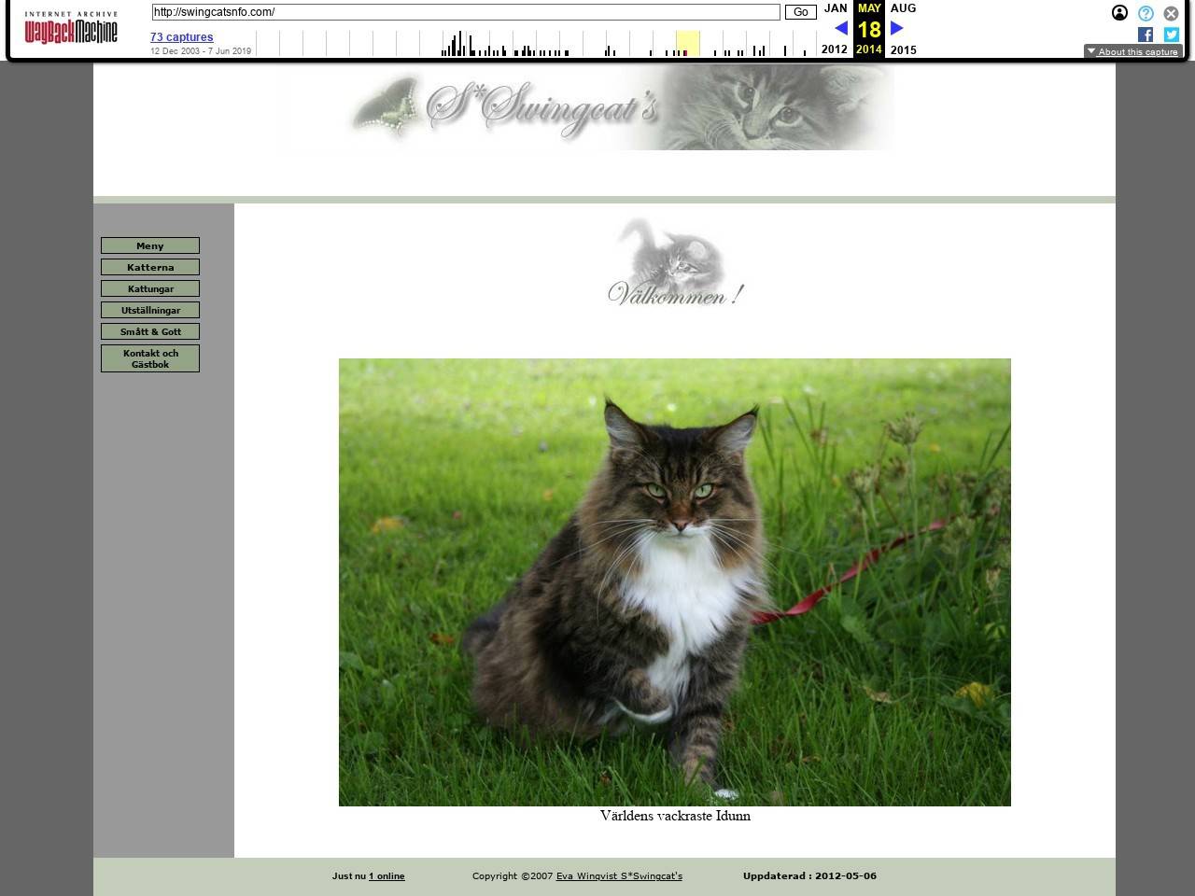This screenshot has height=896, width=1195.
Task: Open the Utställningar page
Action: (x=150, y=310)
